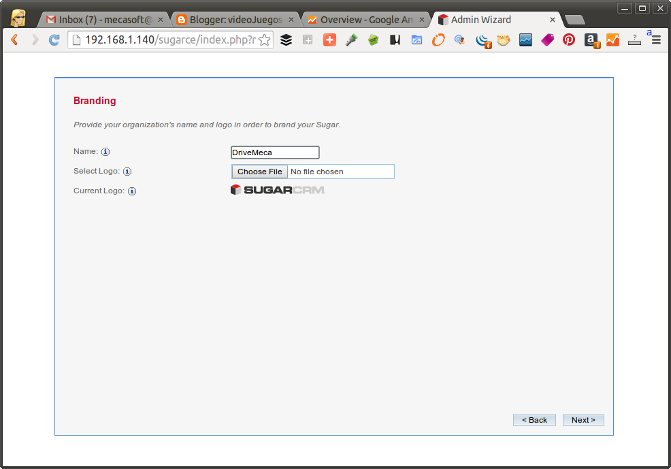Click the Pinterest extension icon
The width and height of the screenshot is (671, 469).
click(569, 39)
